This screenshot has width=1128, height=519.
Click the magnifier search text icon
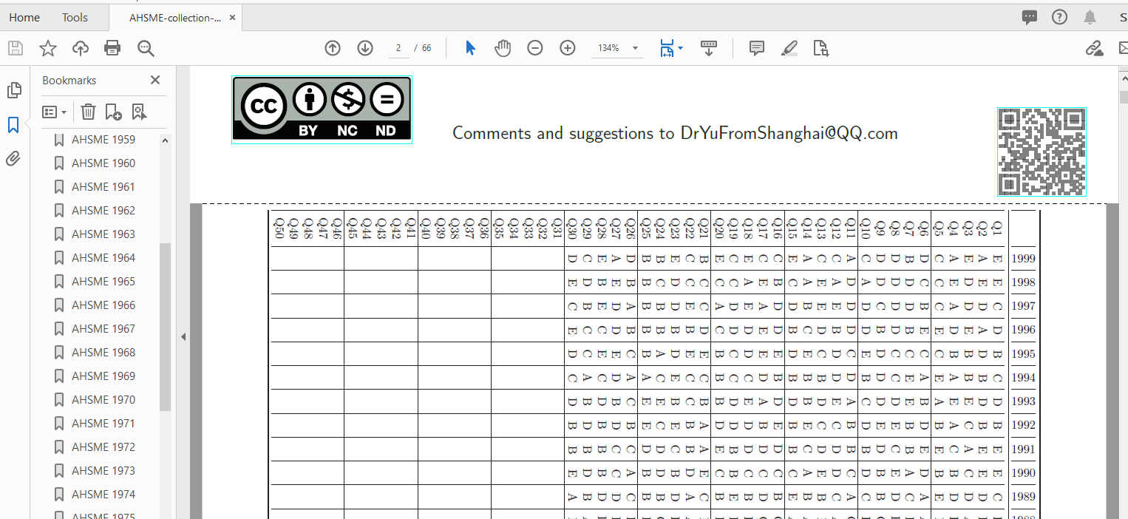[x=146, y=49]
